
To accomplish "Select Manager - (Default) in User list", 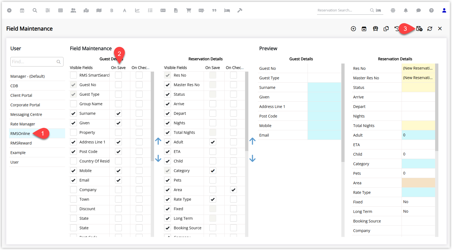I will [x=37, y=76].
